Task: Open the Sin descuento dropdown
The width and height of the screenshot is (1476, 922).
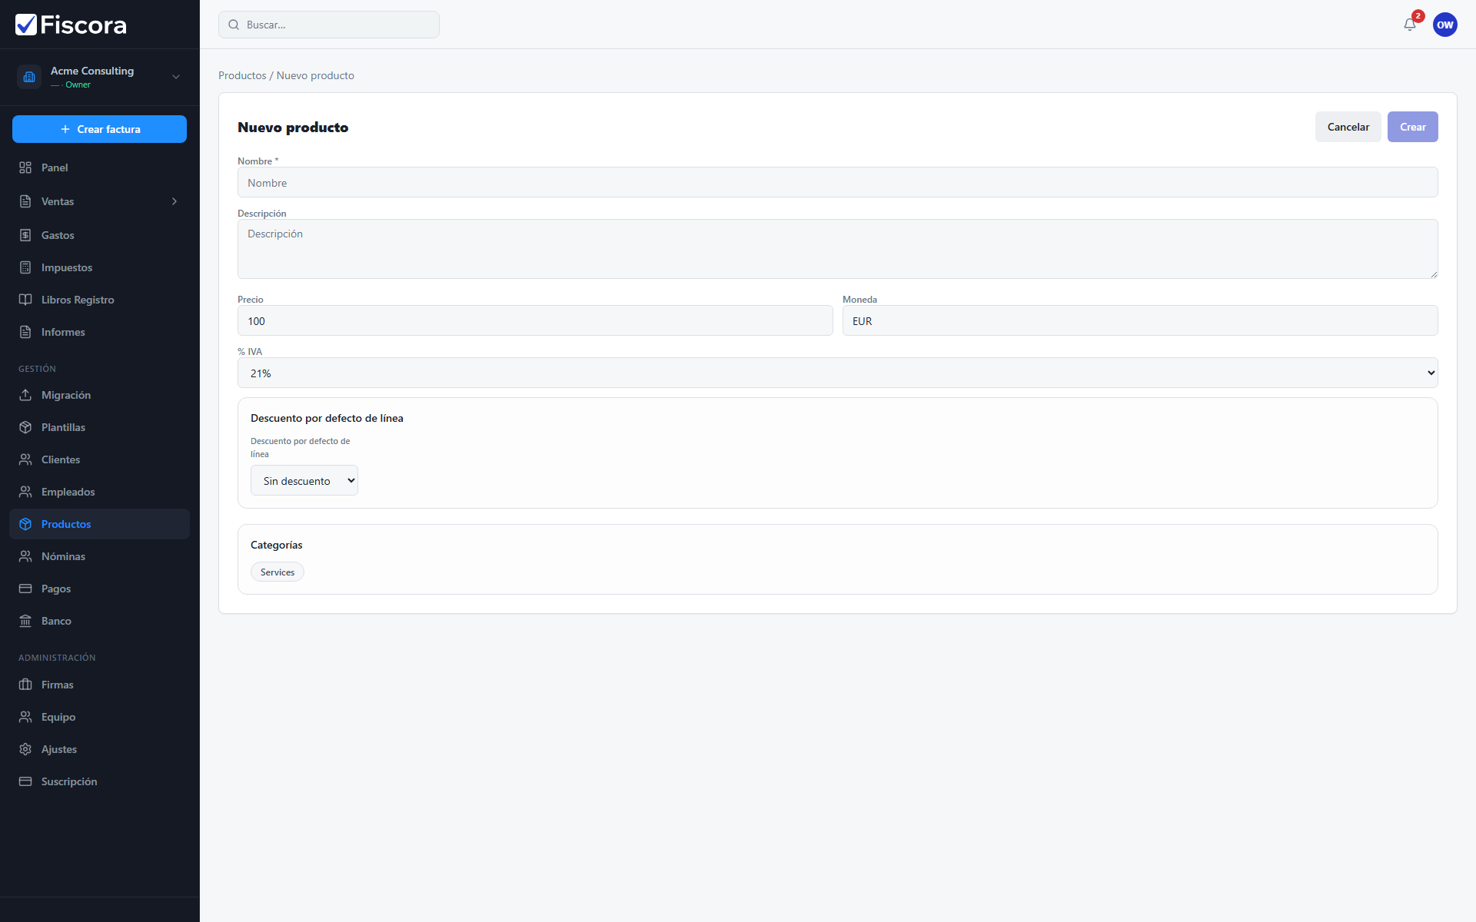Action: click(x=304, y=480)
